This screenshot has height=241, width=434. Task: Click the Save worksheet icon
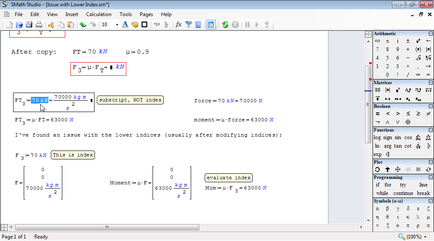tap(29, 25)
